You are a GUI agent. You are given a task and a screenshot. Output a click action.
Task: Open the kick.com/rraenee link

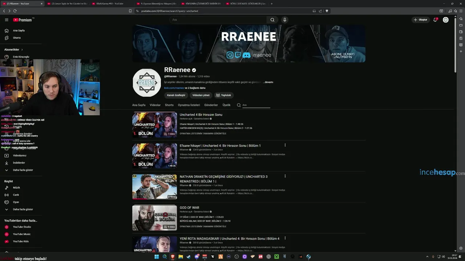click(174, 88)
